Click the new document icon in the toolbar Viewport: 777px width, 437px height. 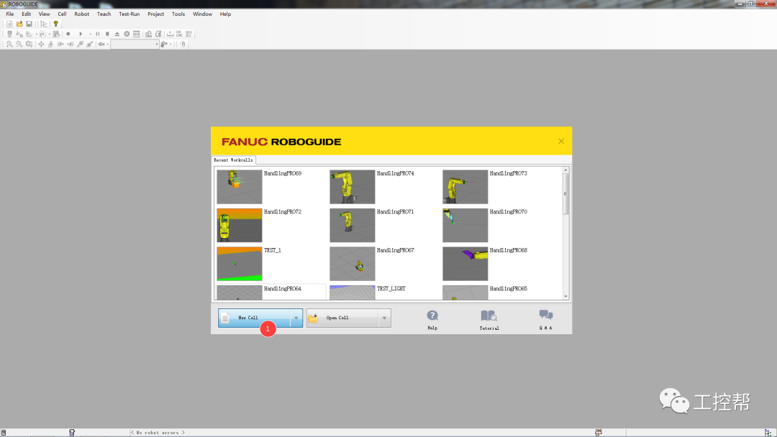(9, 24)
